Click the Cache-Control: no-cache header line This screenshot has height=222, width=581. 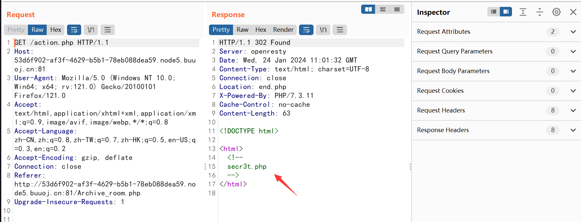[x=265, y=105]
